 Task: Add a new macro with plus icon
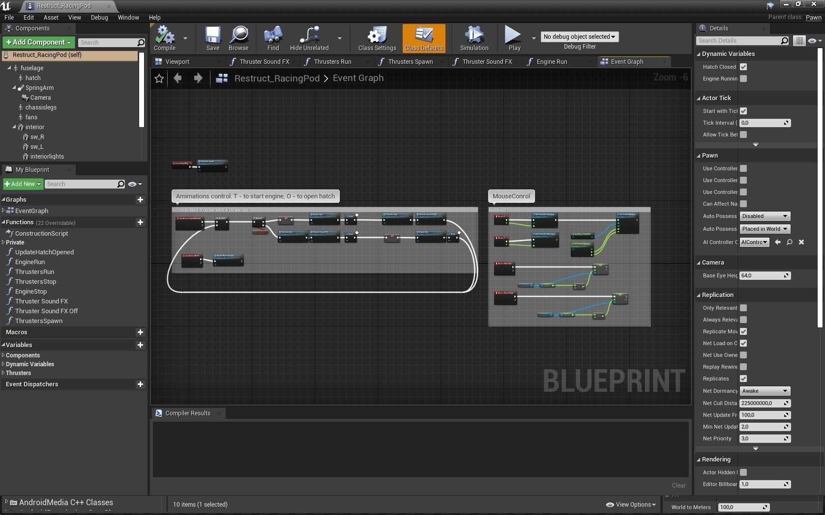coord(140,332)
